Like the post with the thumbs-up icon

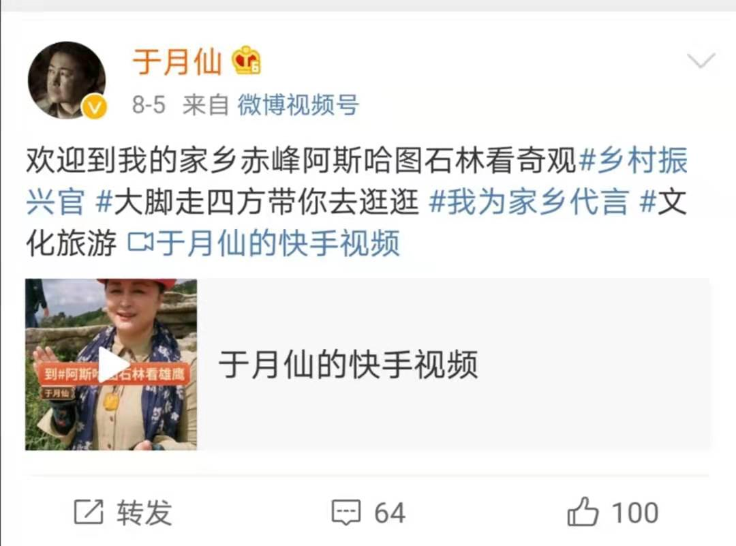click(x=583, y=511)
